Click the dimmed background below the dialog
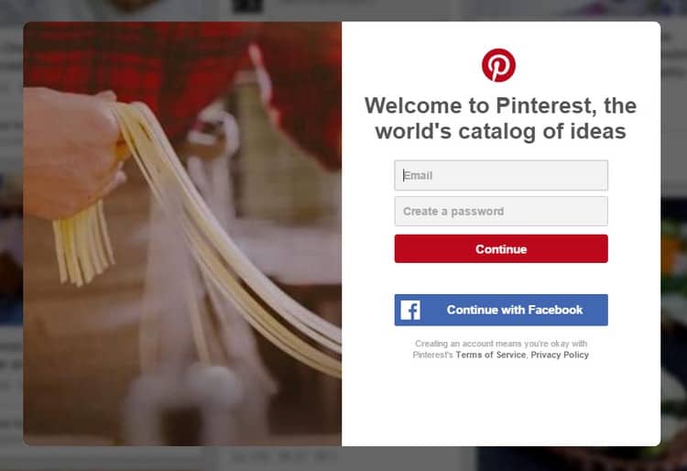Image resolution: width=687 pixels, height=471 pixels. pos(343,459)
